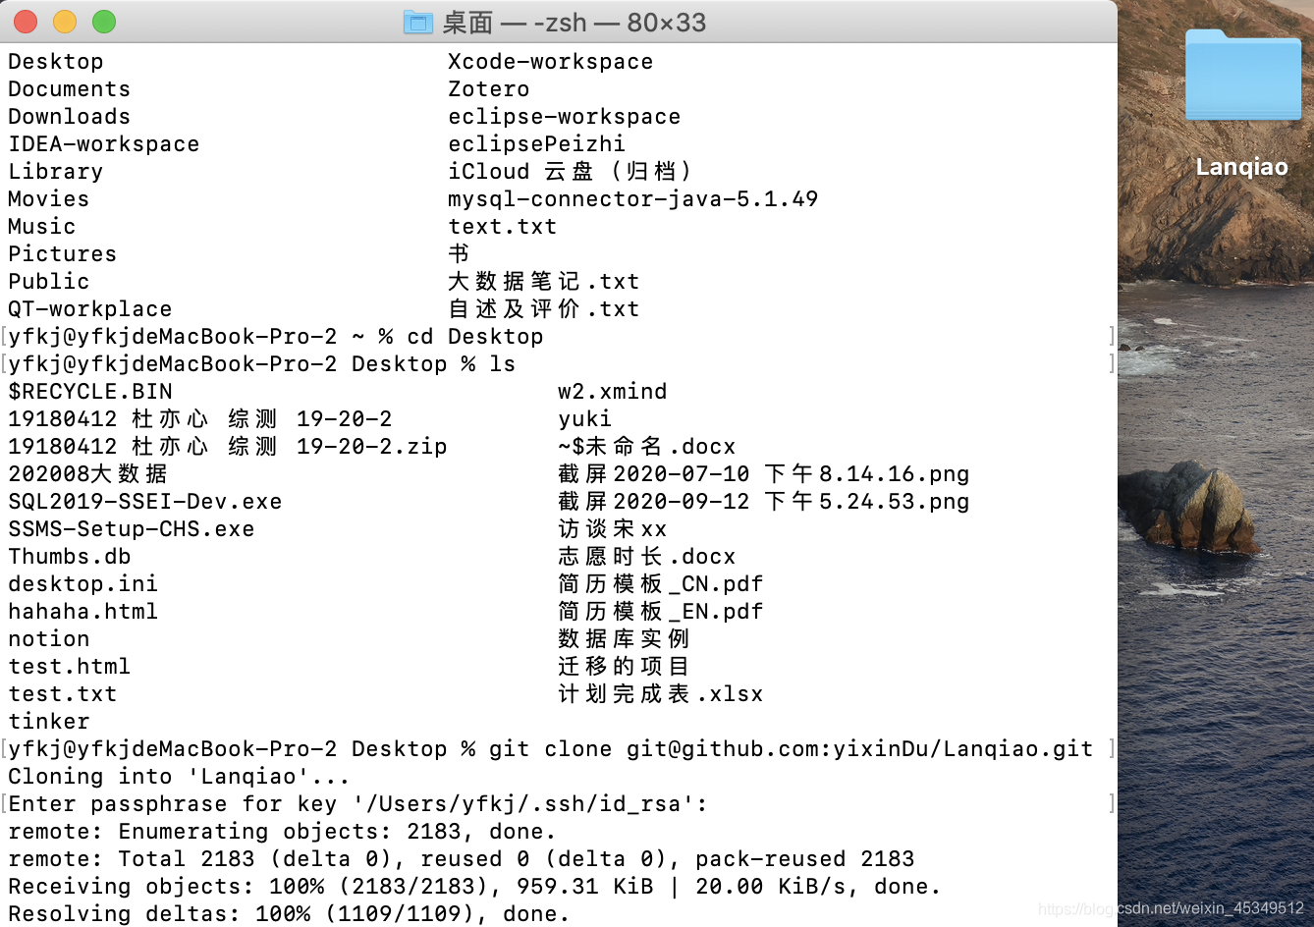Close the terminal window with red button
The image size is (1314, 927).
coord(26,22)
